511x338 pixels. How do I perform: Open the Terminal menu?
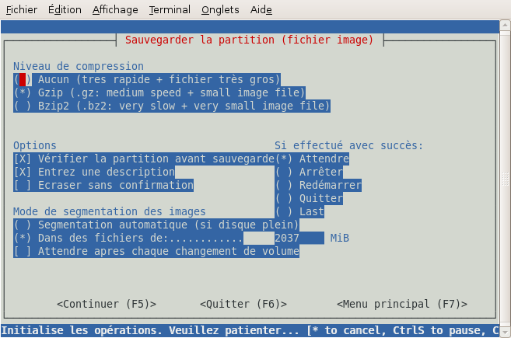click(x=170, y=10)
